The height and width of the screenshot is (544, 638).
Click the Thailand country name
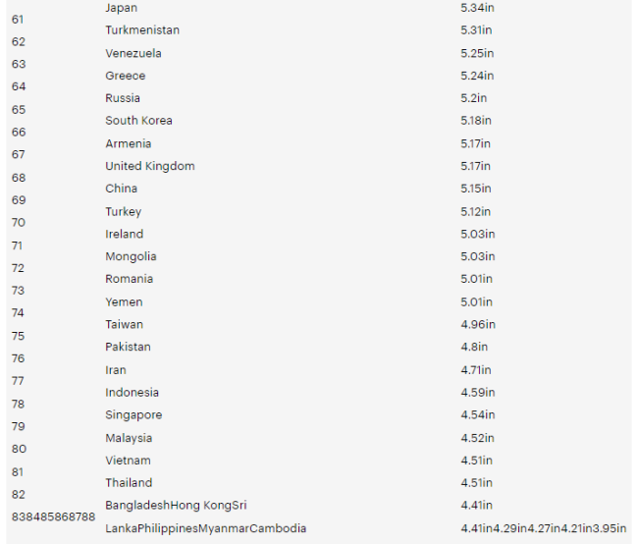(129, 483)
